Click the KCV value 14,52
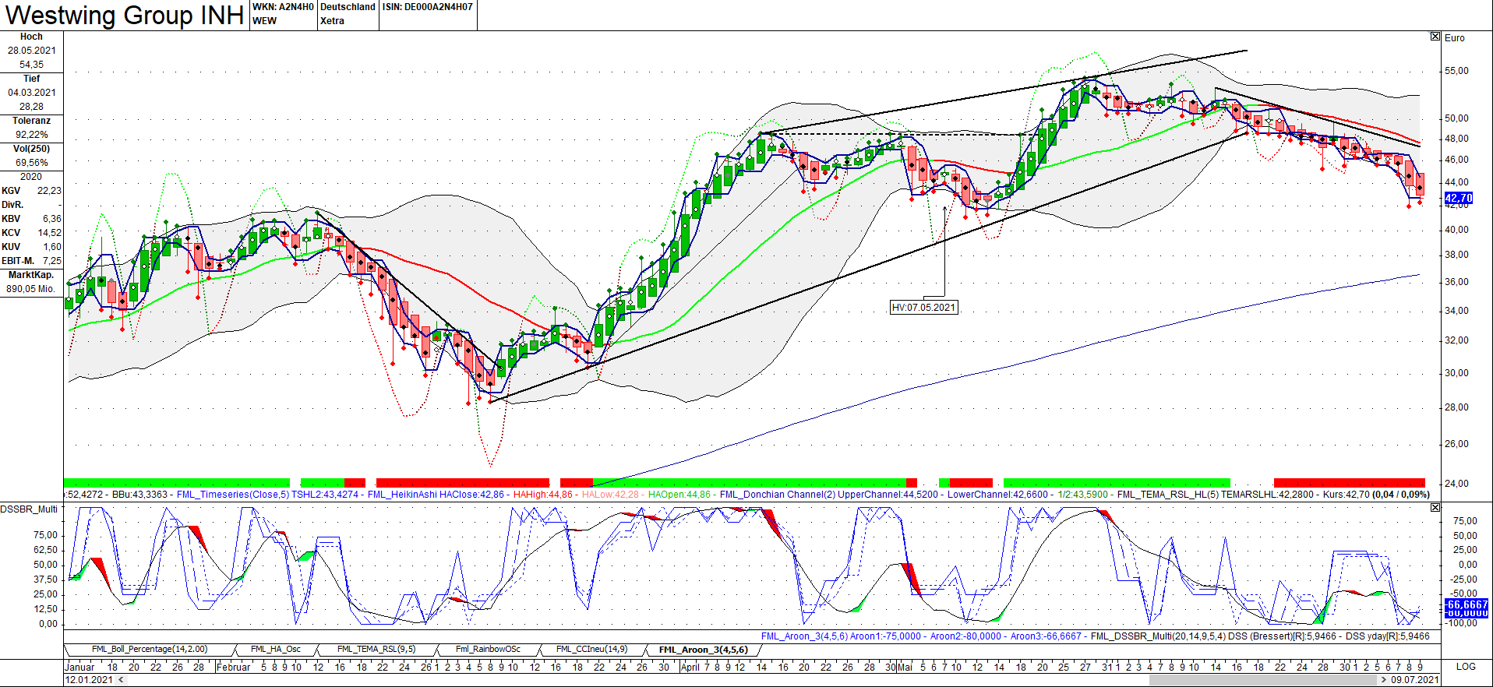The image size is (1493, 687). pyautogui.click(x=49, y=233)
